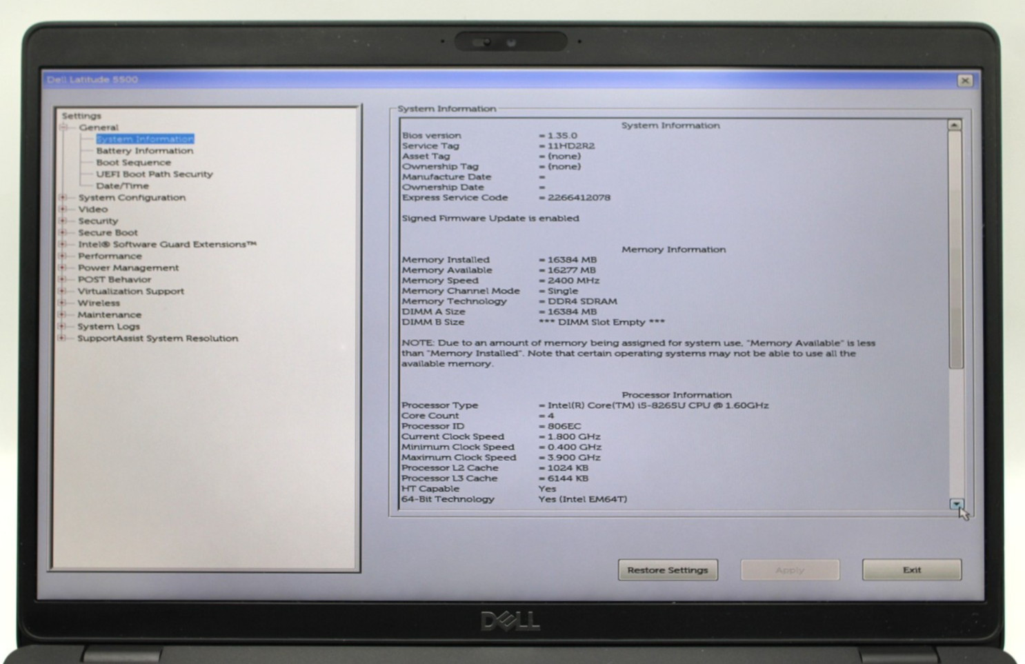
Task: Click the Processor Type i5-8265U value
Action: (x=658, y=405)
